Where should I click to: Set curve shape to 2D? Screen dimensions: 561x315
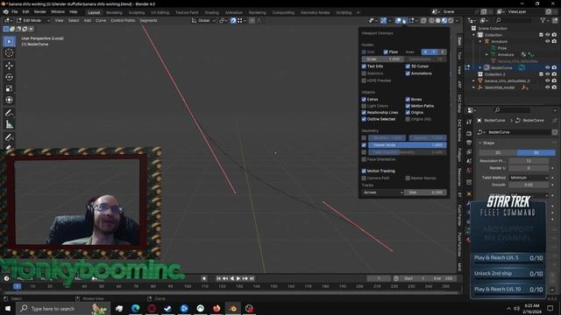[x=498, y=152]
